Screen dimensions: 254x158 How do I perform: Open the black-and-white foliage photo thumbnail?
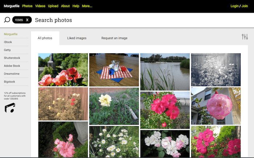216,70
